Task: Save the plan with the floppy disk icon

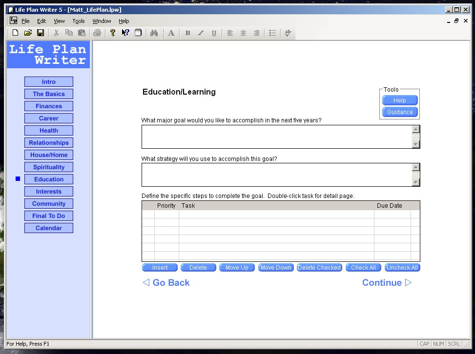Action: pyautogui.click(x=41, y=33)
